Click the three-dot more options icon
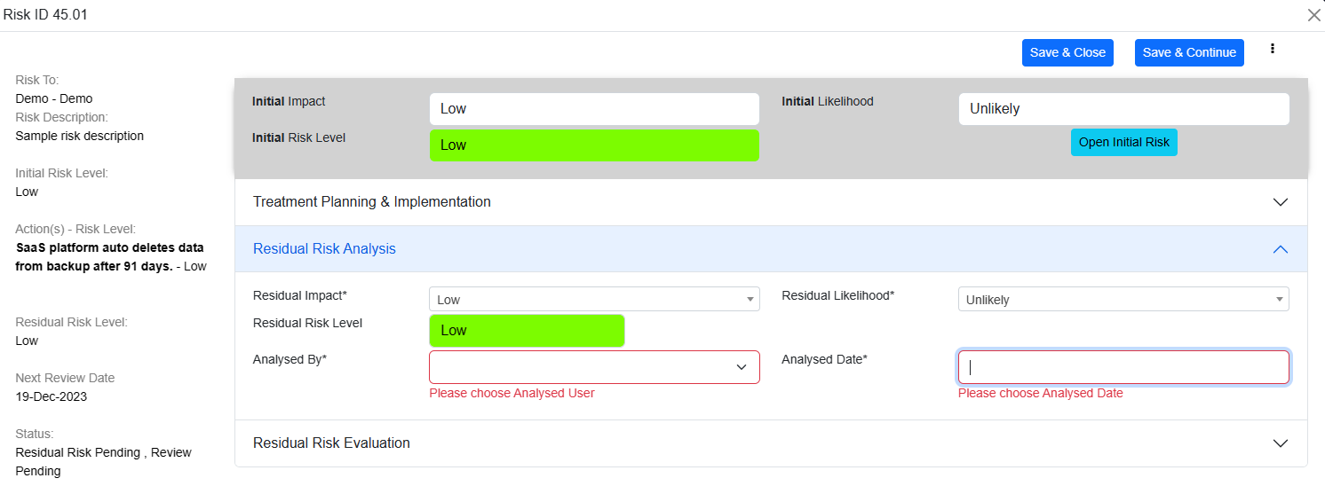 [x=1273, y=50]
